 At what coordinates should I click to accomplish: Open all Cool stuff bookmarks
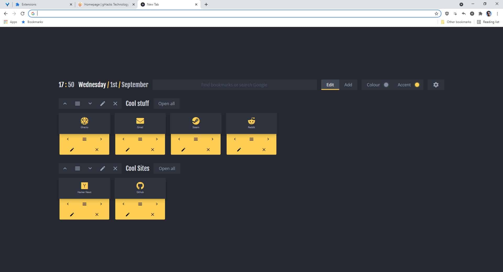[x=166, y=103]
